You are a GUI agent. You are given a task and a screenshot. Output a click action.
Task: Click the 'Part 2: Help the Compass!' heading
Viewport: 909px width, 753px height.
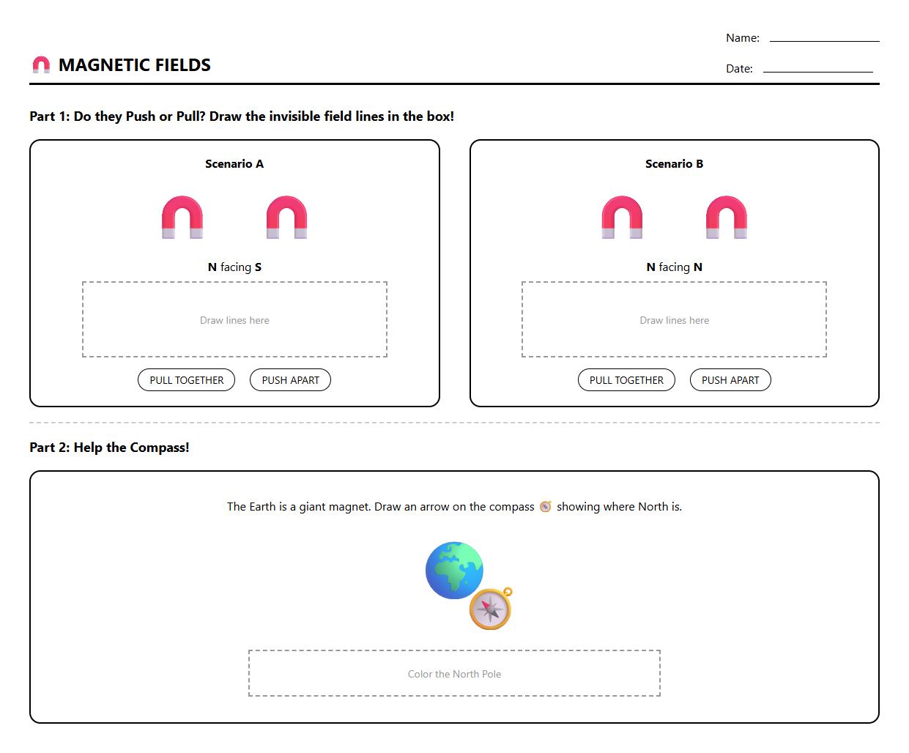tap(108, 447)
